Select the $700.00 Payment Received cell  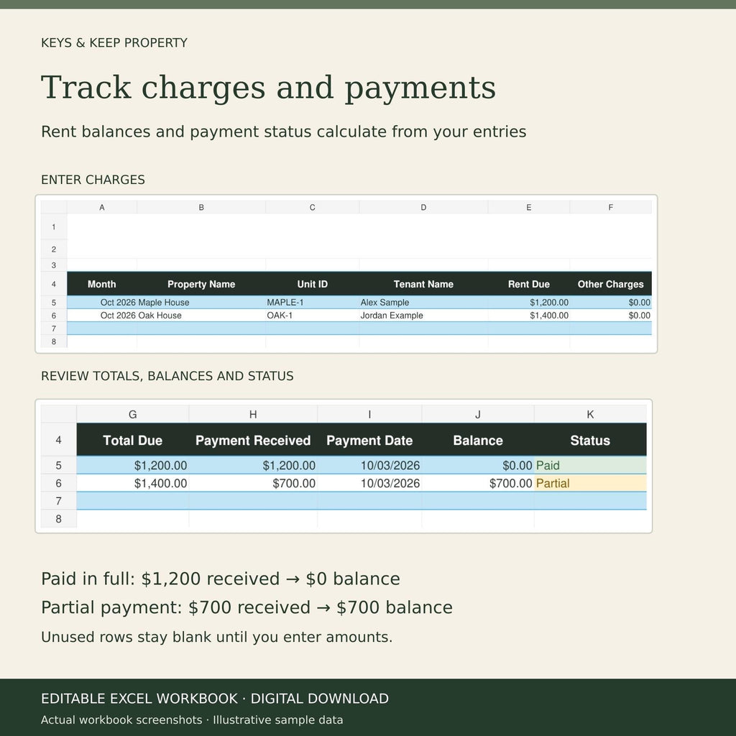253,483
